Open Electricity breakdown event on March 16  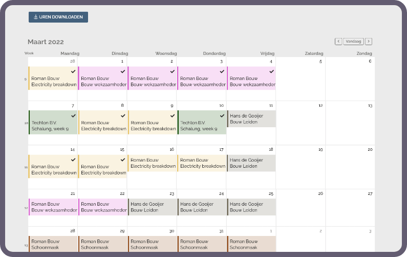point(152,163)
